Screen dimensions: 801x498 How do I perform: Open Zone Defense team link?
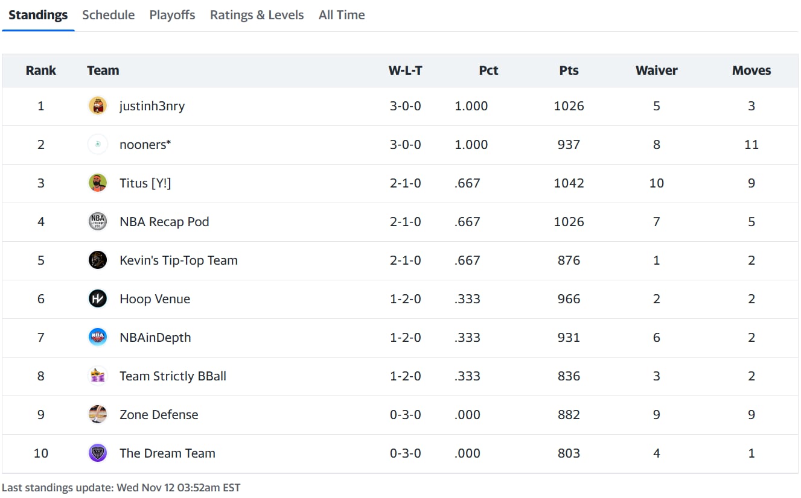(x=159, y=415)
